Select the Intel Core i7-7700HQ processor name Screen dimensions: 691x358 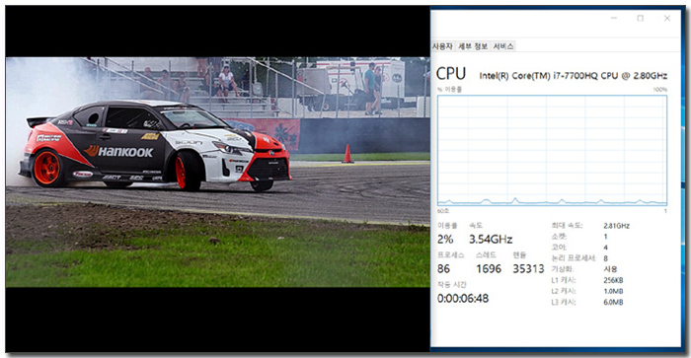(x=573, y=76)
